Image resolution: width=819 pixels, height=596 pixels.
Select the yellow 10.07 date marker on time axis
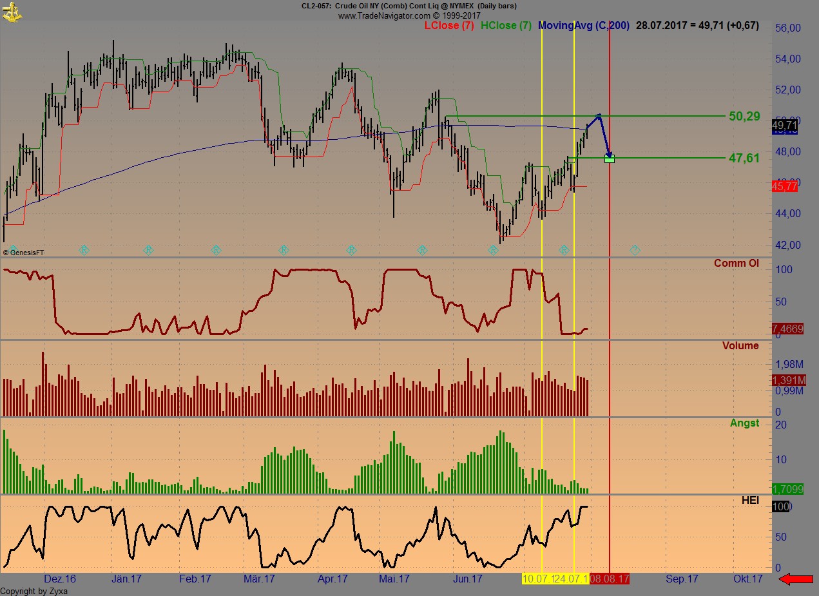point(539,579)
